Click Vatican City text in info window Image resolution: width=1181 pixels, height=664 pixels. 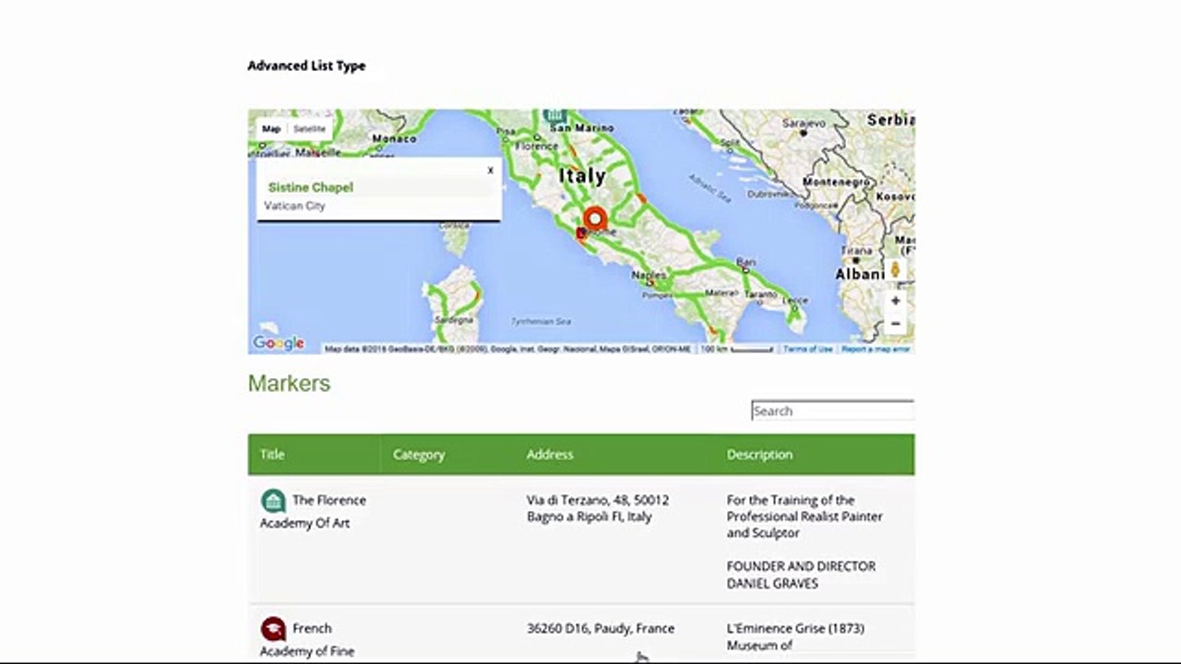tap(295, 206)
